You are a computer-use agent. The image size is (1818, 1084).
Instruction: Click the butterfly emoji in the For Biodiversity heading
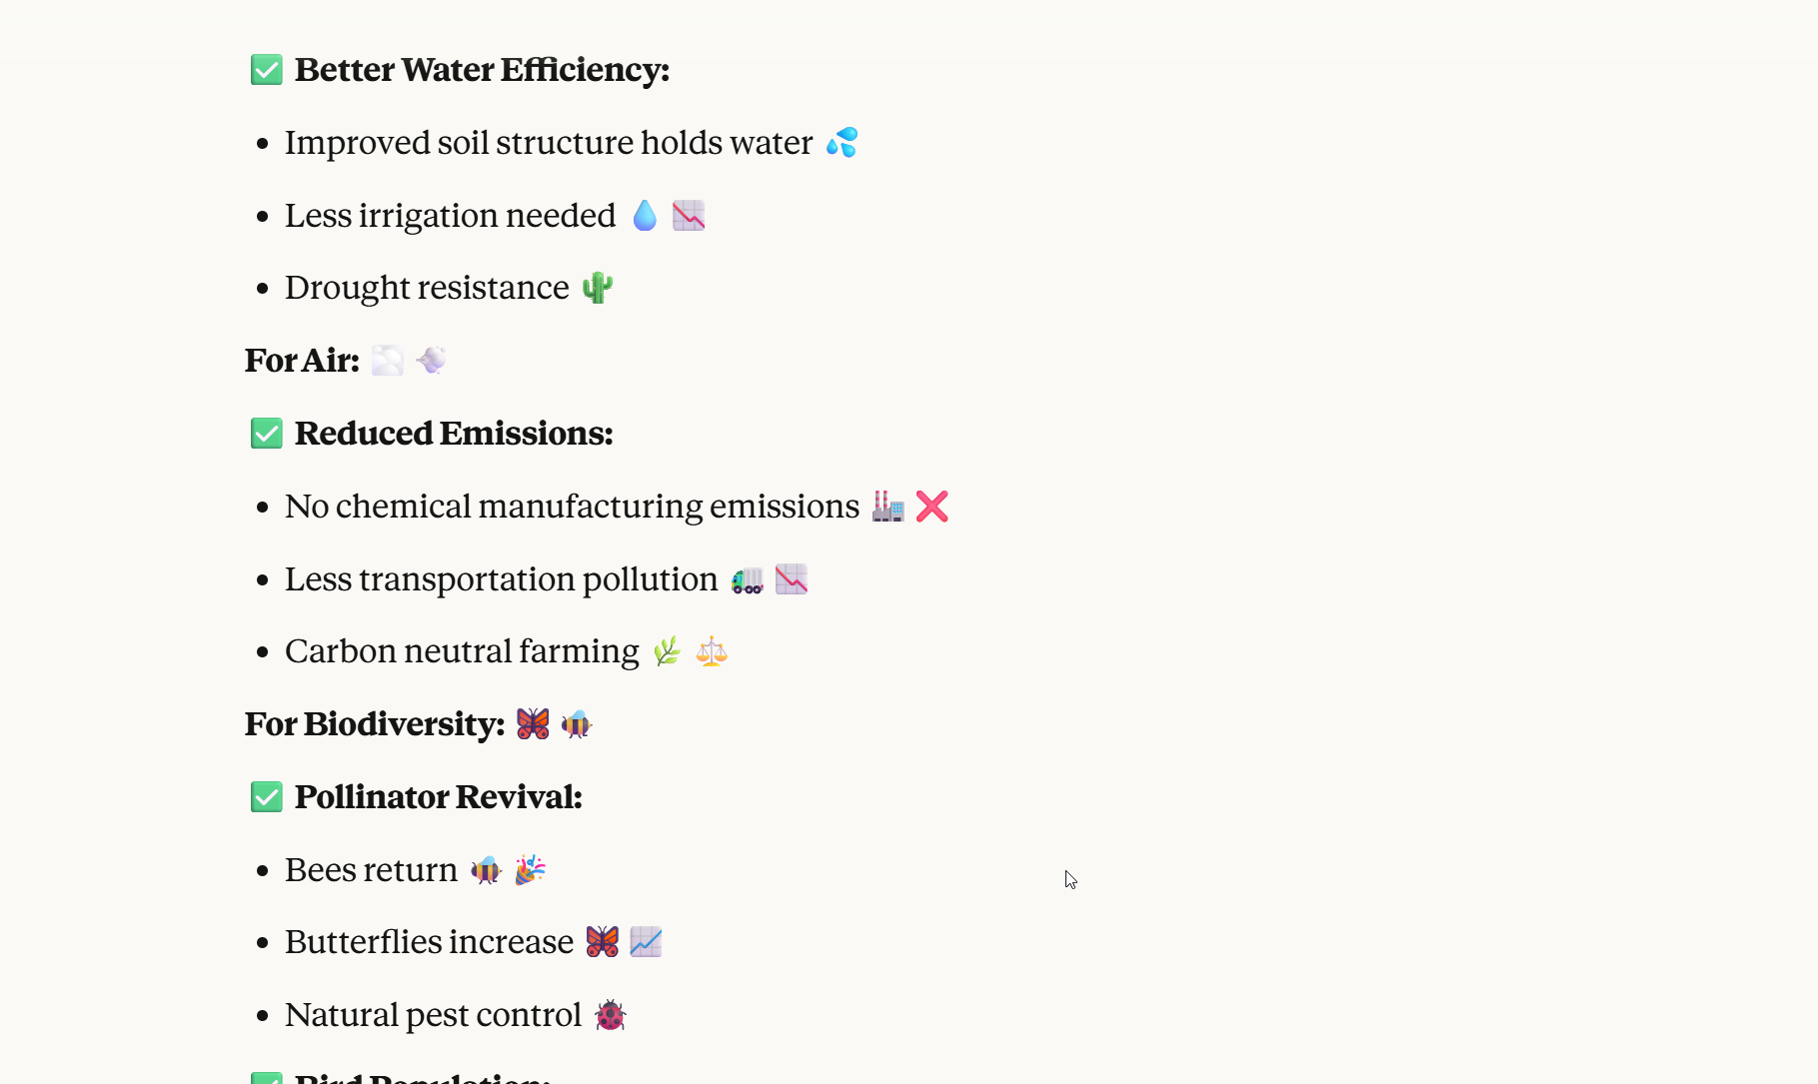point(533,724)
